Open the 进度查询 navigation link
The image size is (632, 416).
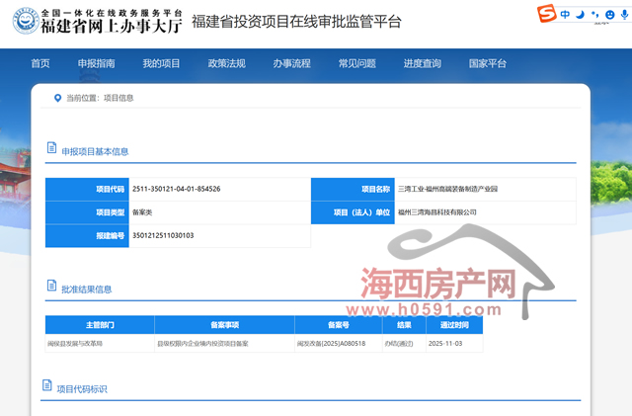[422, 63]
